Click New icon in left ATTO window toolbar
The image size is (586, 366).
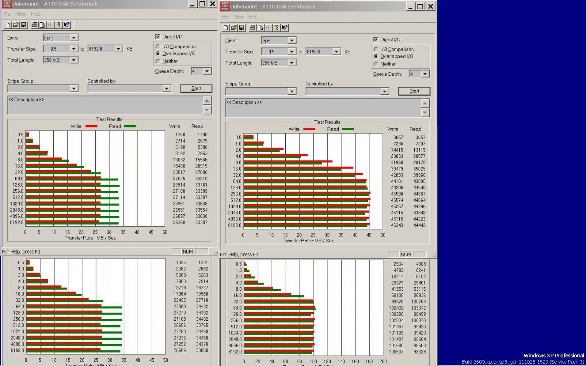pos(8,25)
